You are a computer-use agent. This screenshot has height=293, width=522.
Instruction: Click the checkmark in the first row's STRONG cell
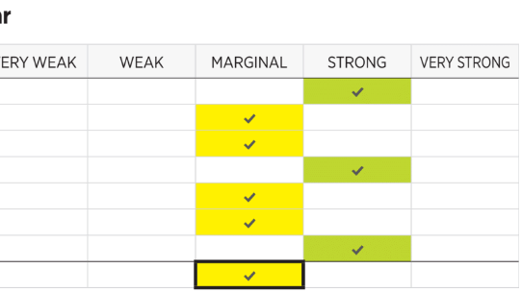tap(358, 92)
